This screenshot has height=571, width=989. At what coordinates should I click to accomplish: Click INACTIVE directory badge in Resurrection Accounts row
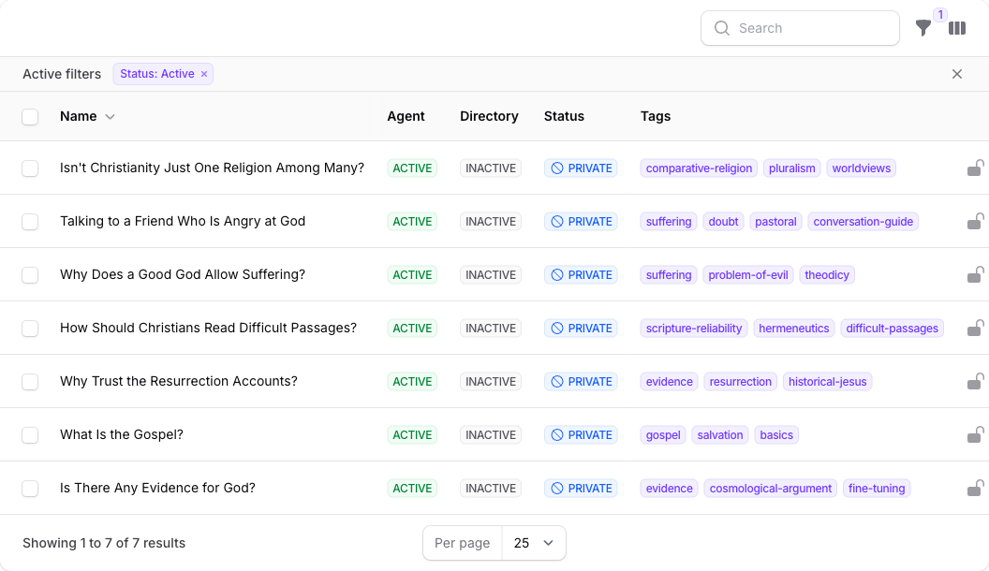point(491,382)
